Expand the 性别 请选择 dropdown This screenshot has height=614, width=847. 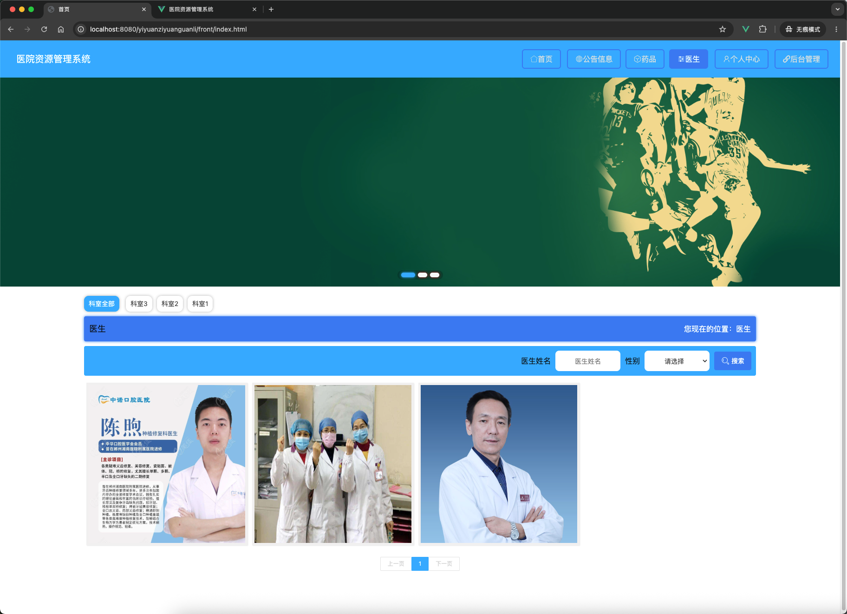click(677, 361)
